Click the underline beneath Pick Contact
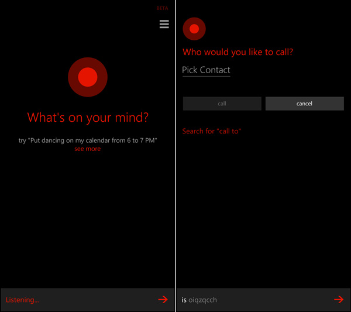 tap(206, 76)
